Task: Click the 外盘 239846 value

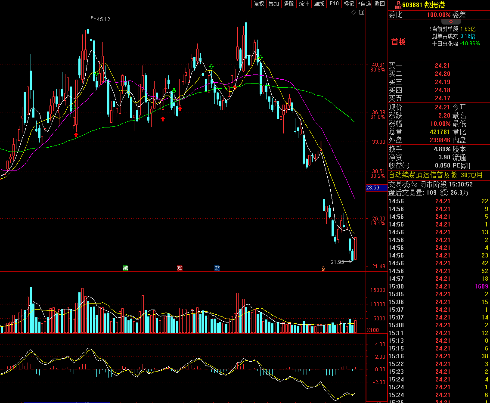Action: point(440,140)
